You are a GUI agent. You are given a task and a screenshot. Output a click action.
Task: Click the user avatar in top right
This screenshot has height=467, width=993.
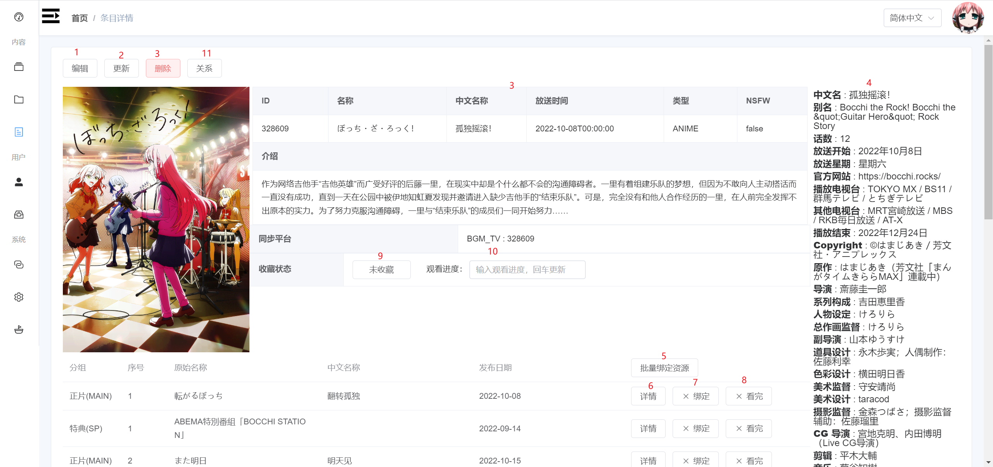(968, 17)
